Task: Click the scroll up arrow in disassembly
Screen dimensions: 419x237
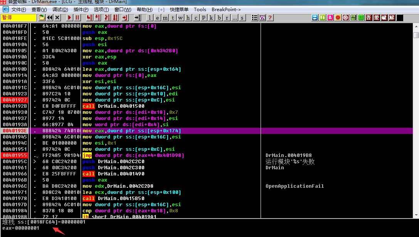Action: pos(416,27)
